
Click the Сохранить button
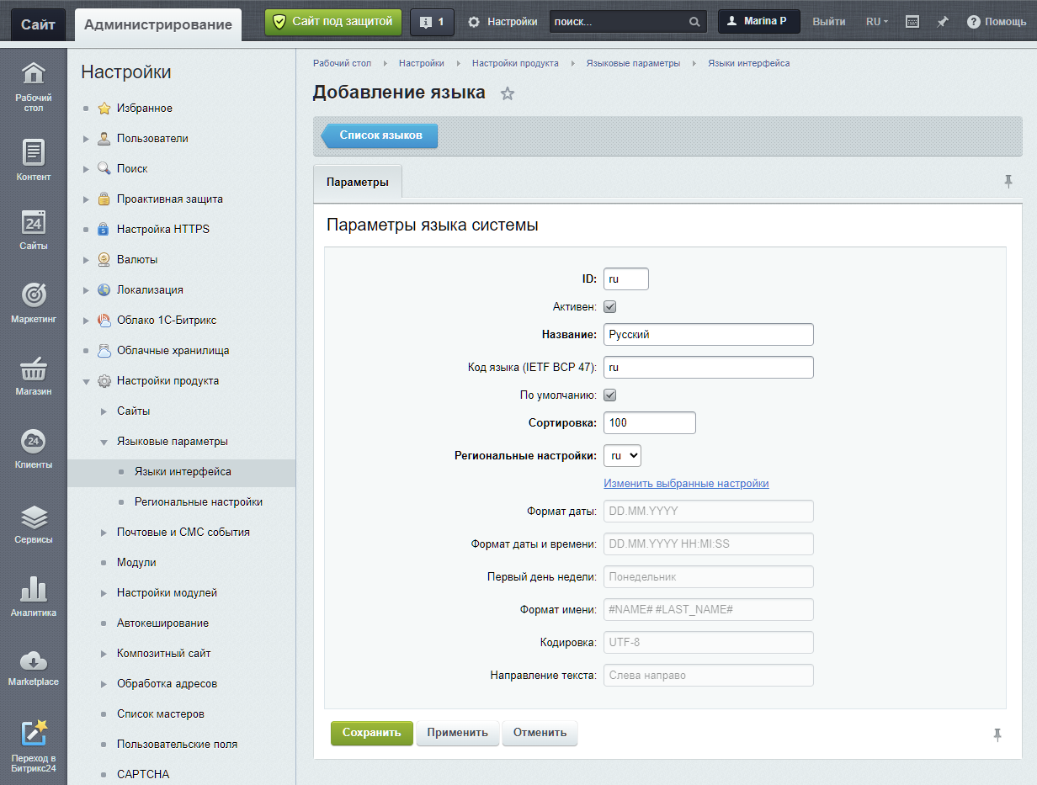[x=371, y=733]
